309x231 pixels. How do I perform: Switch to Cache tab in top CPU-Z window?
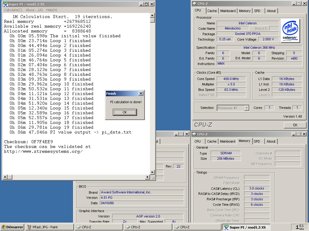(x=212, y=11)
